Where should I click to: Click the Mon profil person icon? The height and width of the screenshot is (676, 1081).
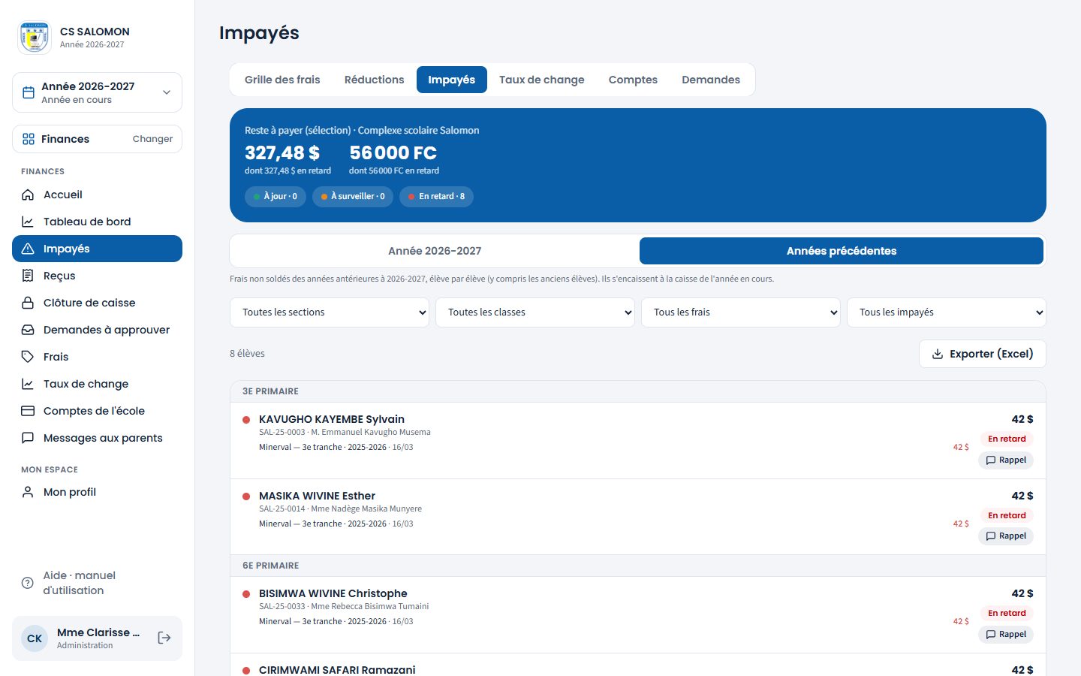(28, 492)
